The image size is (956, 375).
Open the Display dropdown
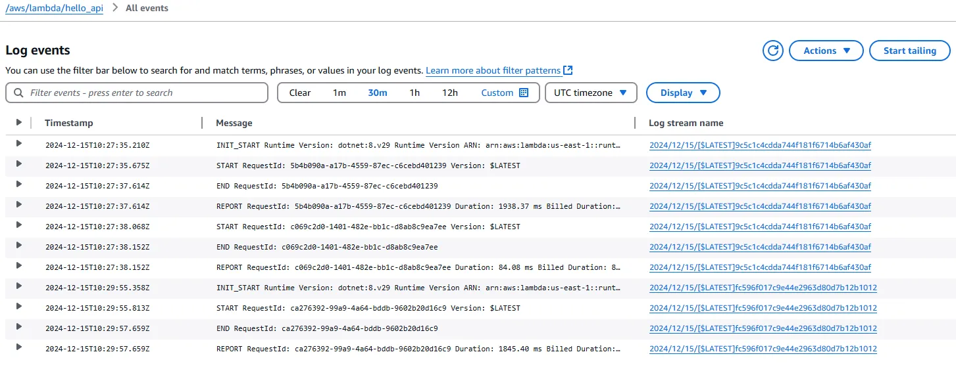pos(683,93)
